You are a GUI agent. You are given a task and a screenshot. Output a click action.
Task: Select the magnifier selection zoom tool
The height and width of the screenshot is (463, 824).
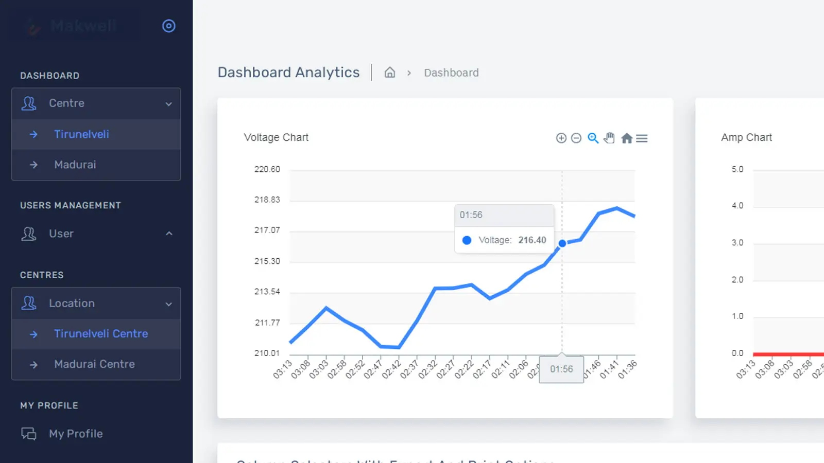593,138
